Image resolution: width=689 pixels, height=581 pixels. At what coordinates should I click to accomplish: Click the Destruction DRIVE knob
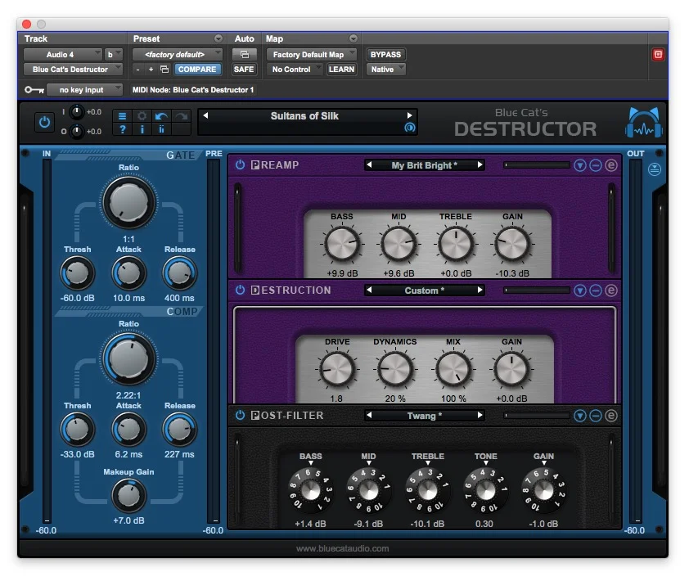(337, 369)
